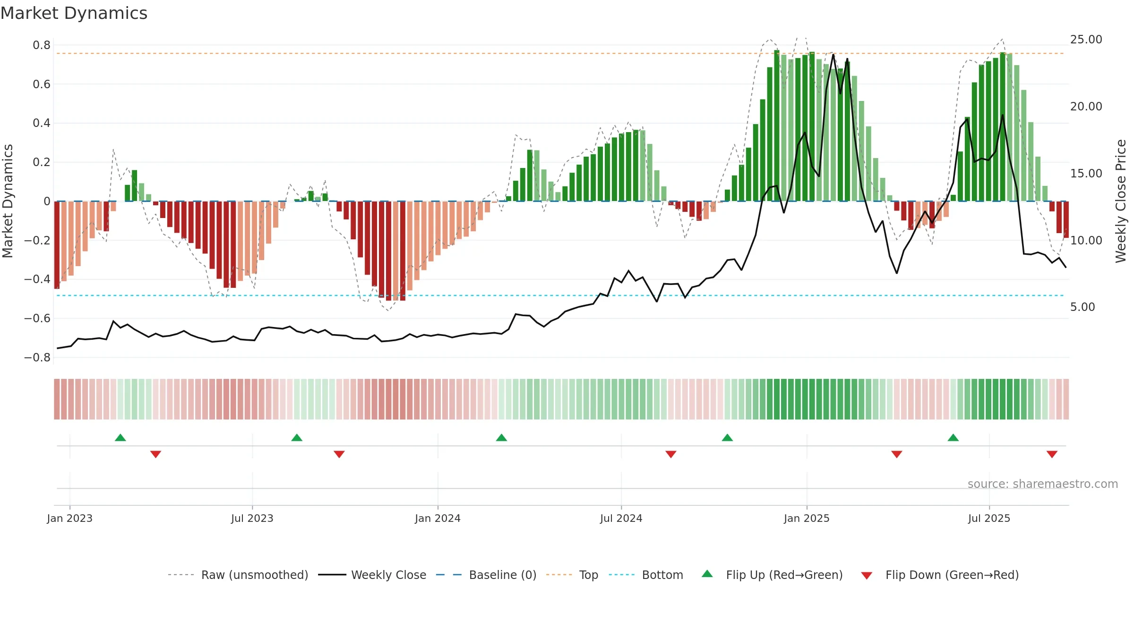1134x637 pixels.
Task: Click the 25.00 price axis label
Action: click(1086, 40)
